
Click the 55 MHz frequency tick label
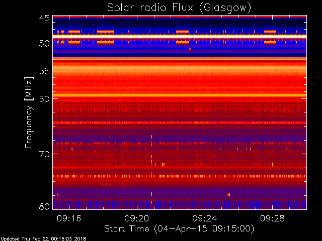[44, 71]
